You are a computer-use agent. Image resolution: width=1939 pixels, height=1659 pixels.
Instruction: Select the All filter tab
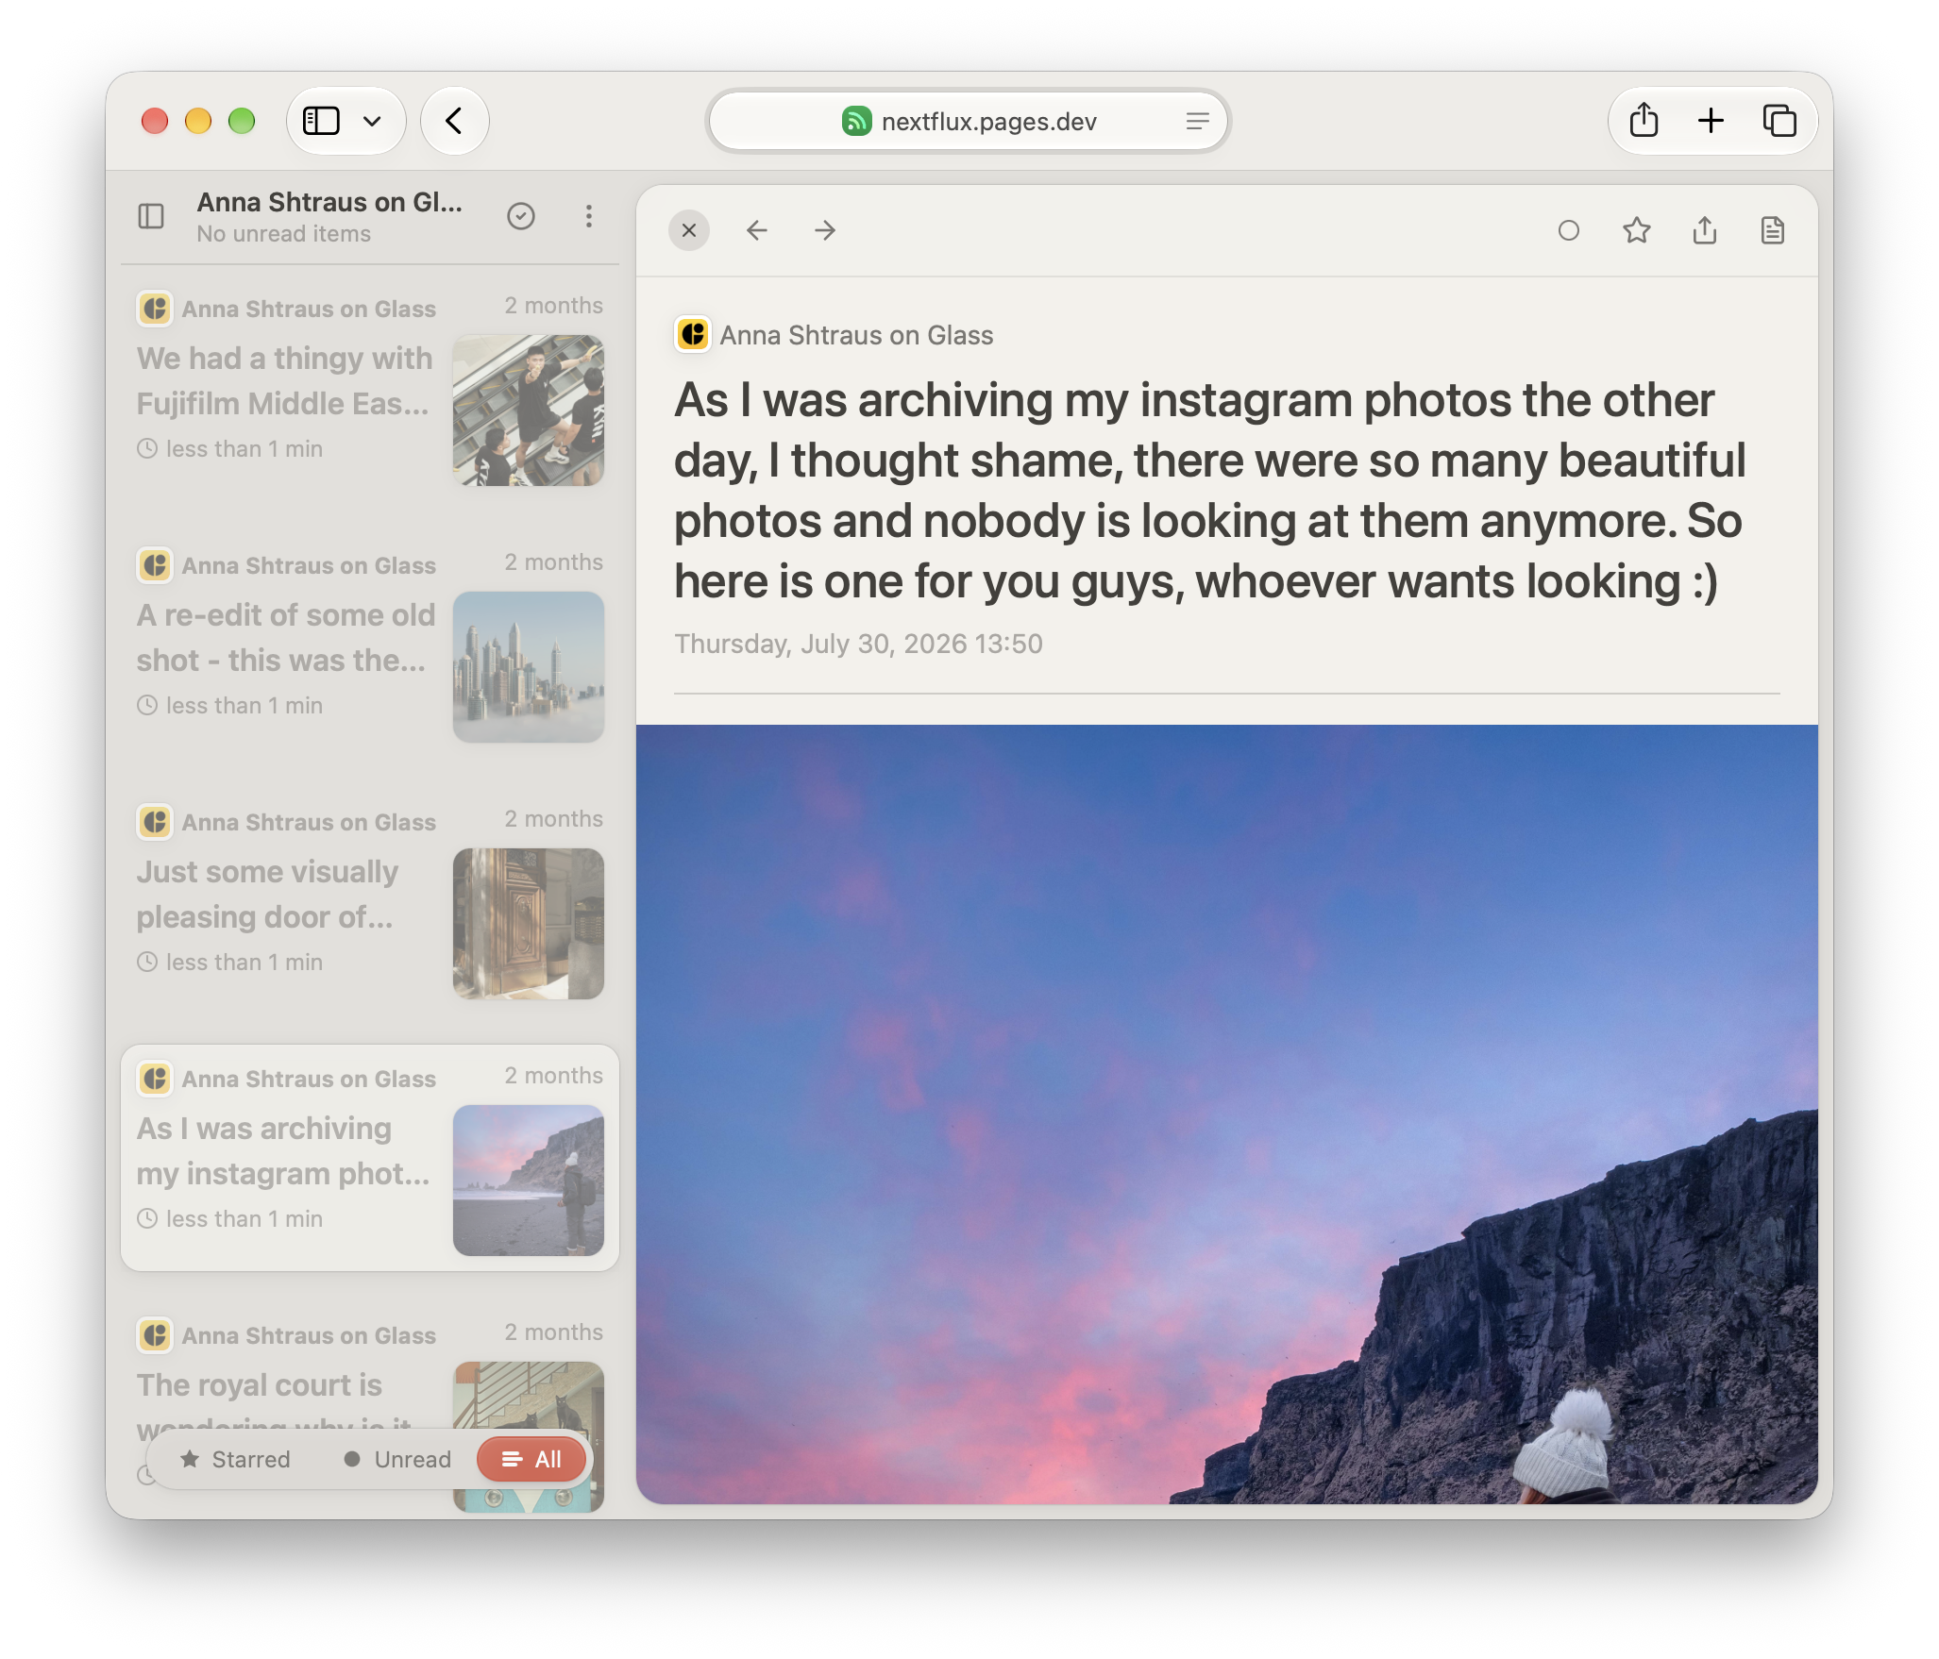pyautogui.click(x=531, y=1460)
